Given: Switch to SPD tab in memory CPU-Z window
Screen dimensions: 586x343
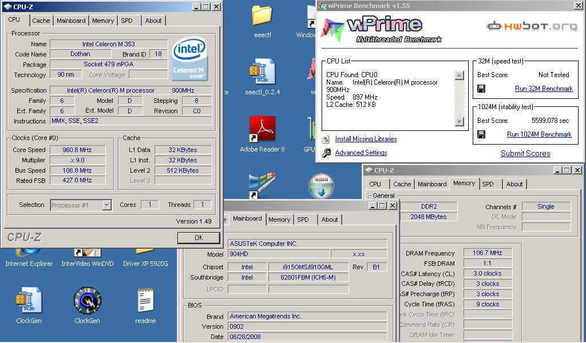Looking at the screenshot, I should tap(488, 184).
